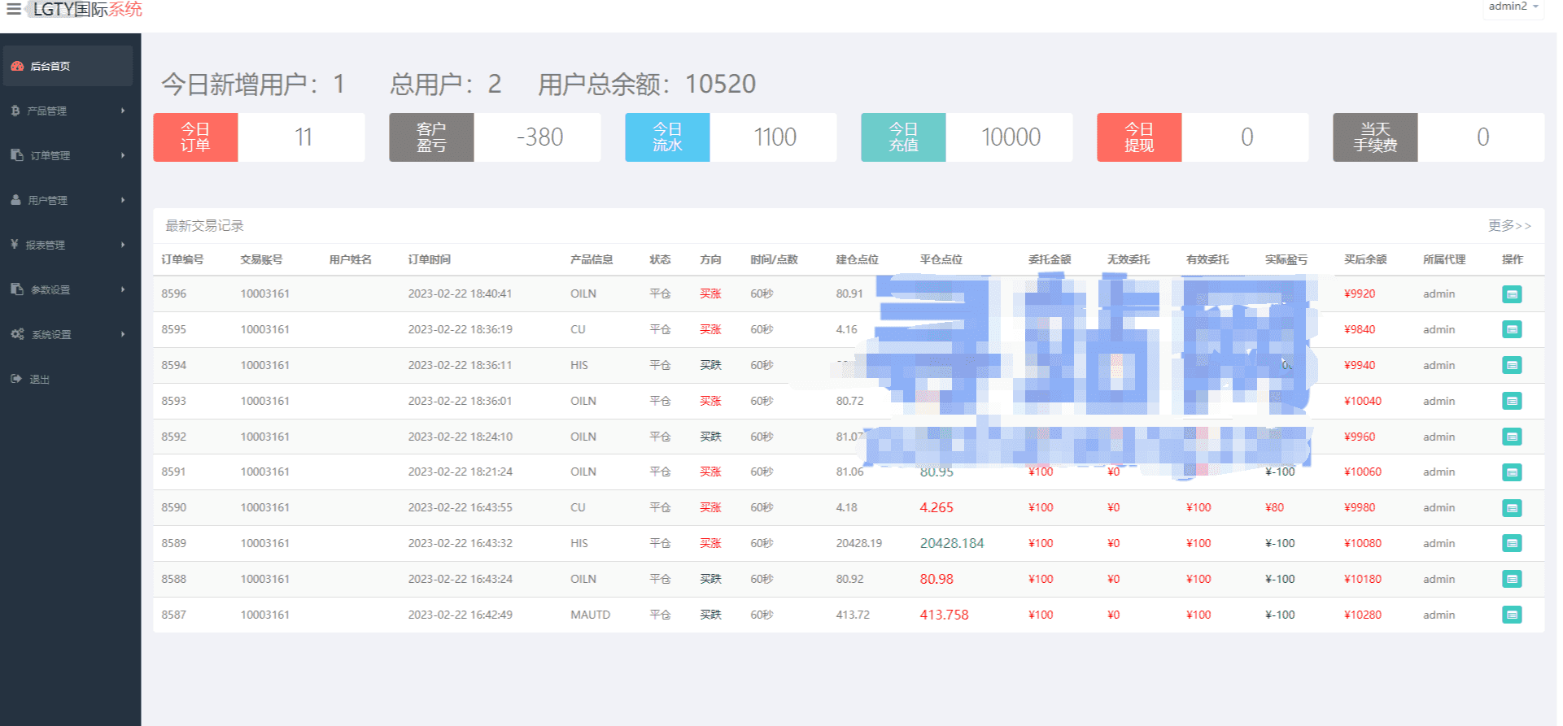
Task: Click the 系统设置 gears icon
Action: [x=17, y=334]
